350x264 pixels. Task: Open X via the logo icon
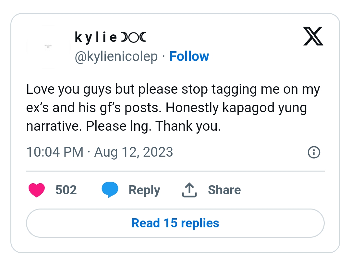(313, 36)
